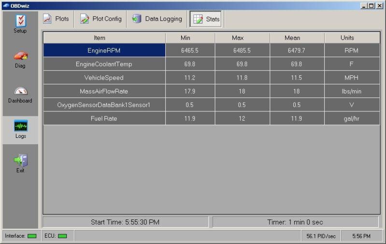Viewport: 386px width, 244px height.
Task: Select the Stats tab
Action: 207,19
